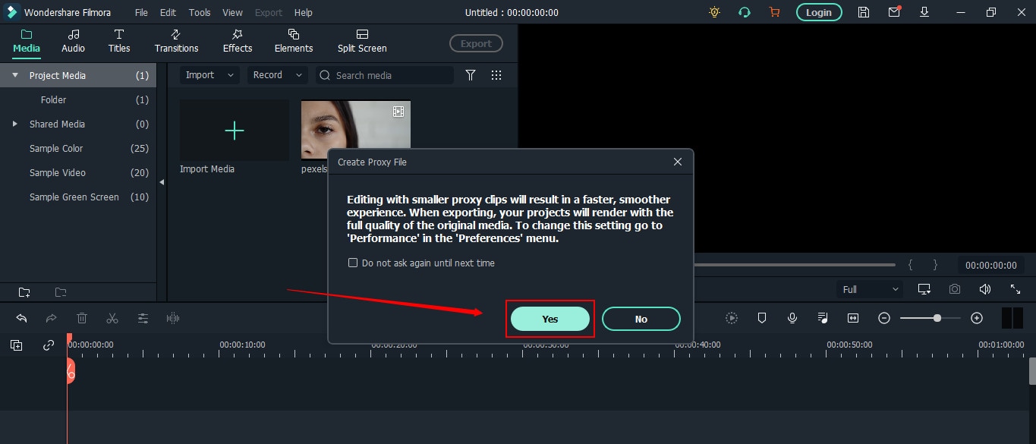1036x444 pixels.
Task: Click the headset support icon
Action: pyautogui.click(x=745, y=12)
